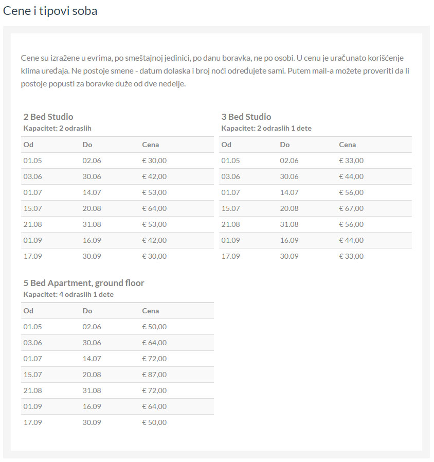Viewport: 434px width, 462px height.
Task: Click 'Kapacitet: 4 odraslih 1 dete' capacity label
Action: coord(68,294)
